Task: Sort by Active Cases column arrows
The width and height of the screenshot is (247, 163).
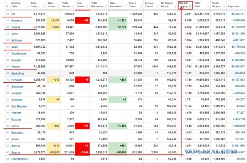Action: 140,7
